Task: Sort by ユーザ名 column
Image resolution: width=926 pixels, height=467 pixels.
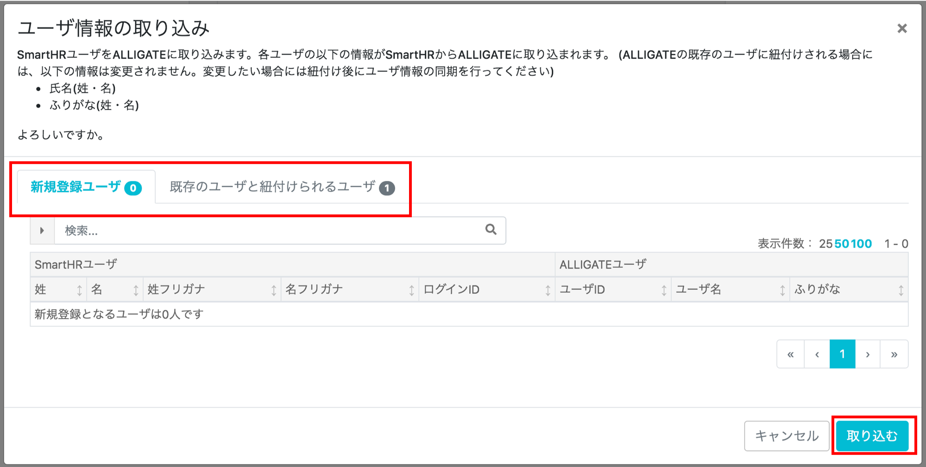Action: (731, 289)
